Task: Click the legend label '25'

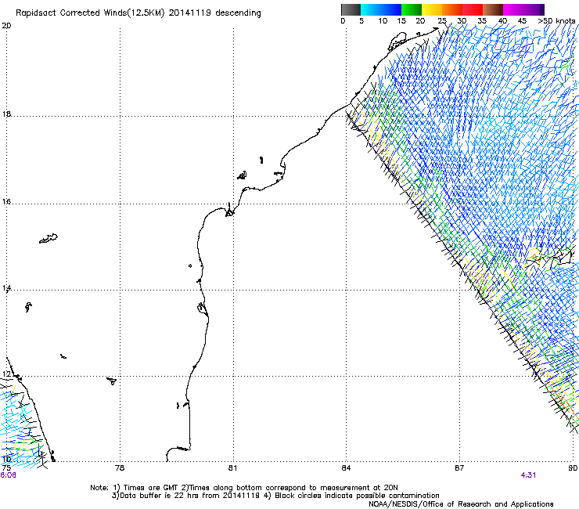Action: tap(442, 21)
